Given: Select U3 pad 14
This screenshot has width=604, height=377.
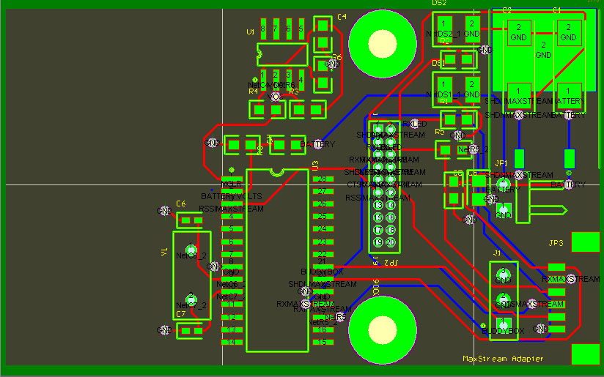Looking at the screenshot, I should [232, 342].
